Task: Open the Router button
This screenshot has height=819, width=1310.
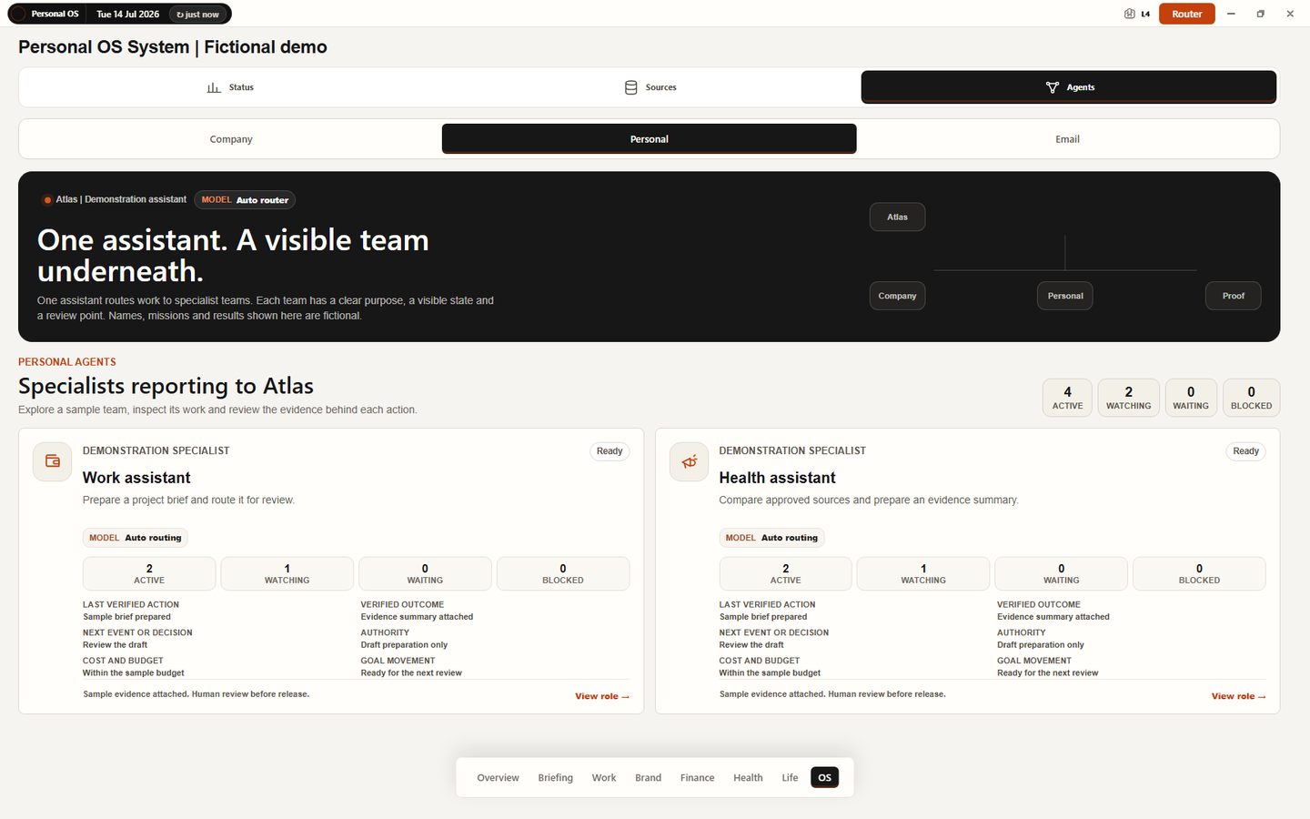Action: [1186, 14]
